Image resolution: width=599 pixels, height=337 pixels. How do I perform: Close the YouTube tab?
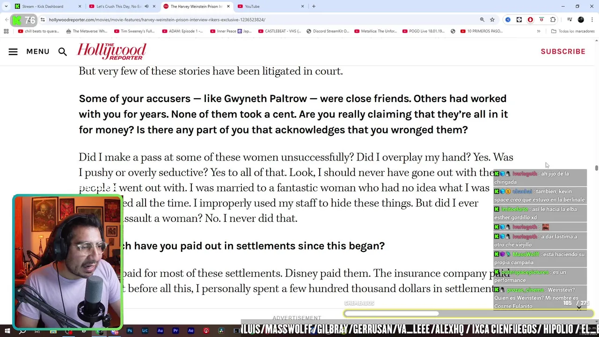(x=302, y=6)
